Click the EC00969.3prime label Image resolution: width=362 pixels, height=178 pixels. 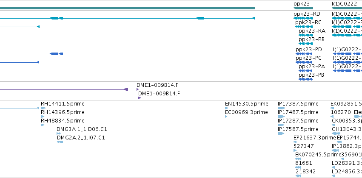point(246,112)
